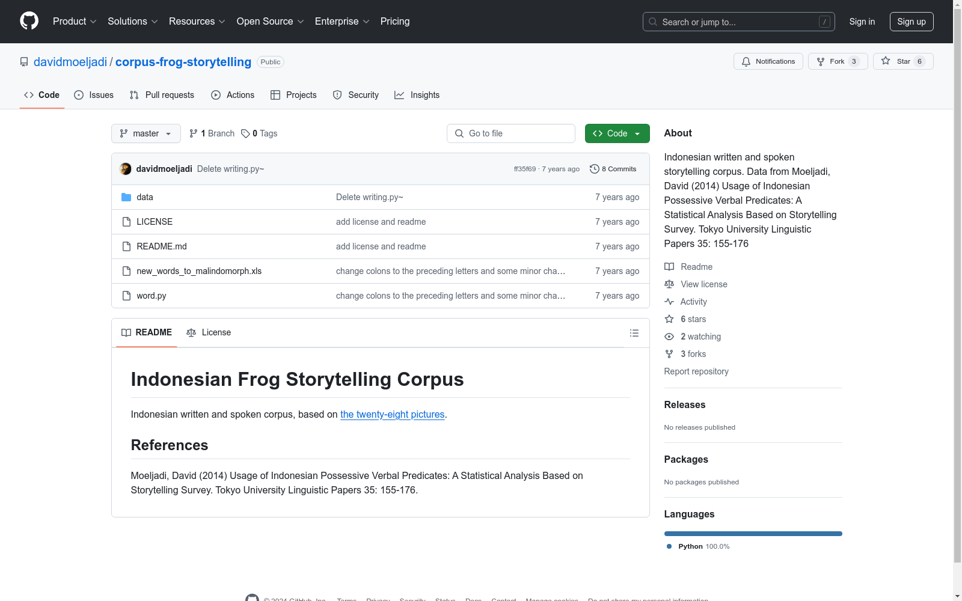Image resolution: width=962 pixels, height=601 pixels.
Task: Click the search magnifier icon in header
Action: pyautogui.click(x=653, y=22)
